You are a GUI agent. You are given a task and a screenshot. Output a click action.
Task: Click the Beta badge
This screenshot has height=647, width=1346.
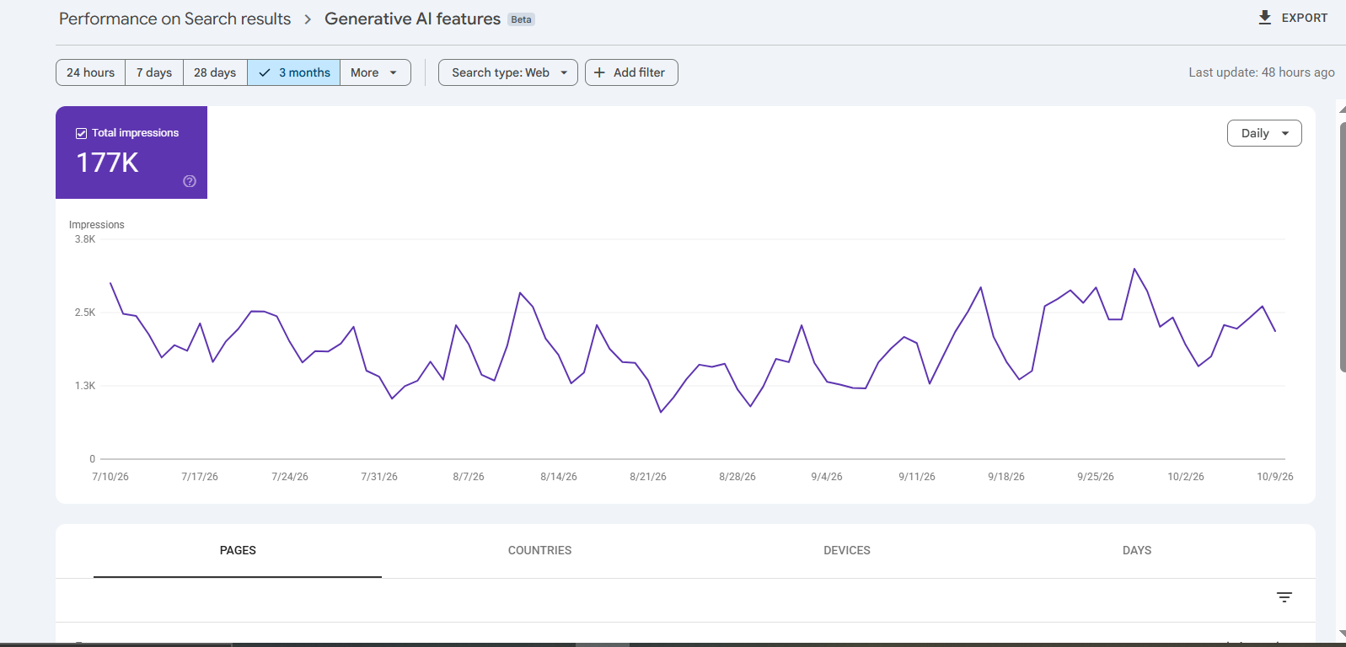pos(521,19)
